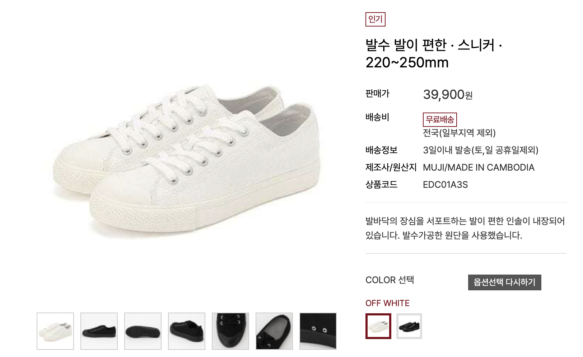Choose the black sneaker color swatch
The width and height of the screenshot is (583, 357).
coord(409,326)
